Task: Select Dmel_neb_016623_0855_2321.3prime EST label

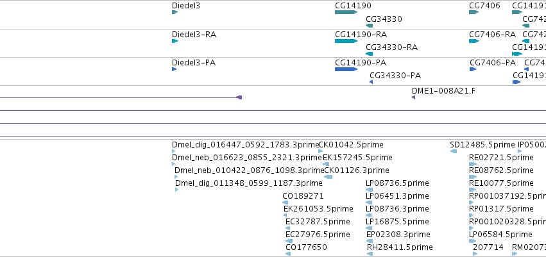Action: (x=247, y=158)
